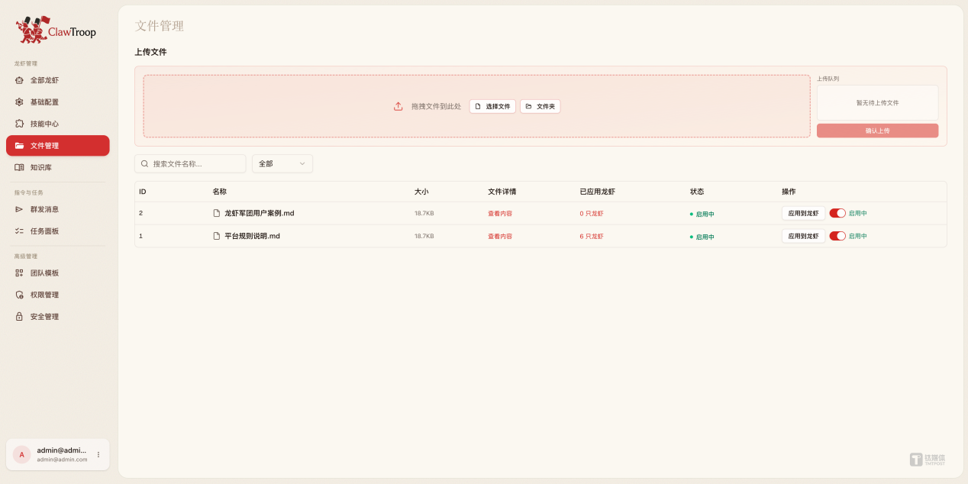
Task: Click the 基础配置 gear icon
Action: [19, 102]
